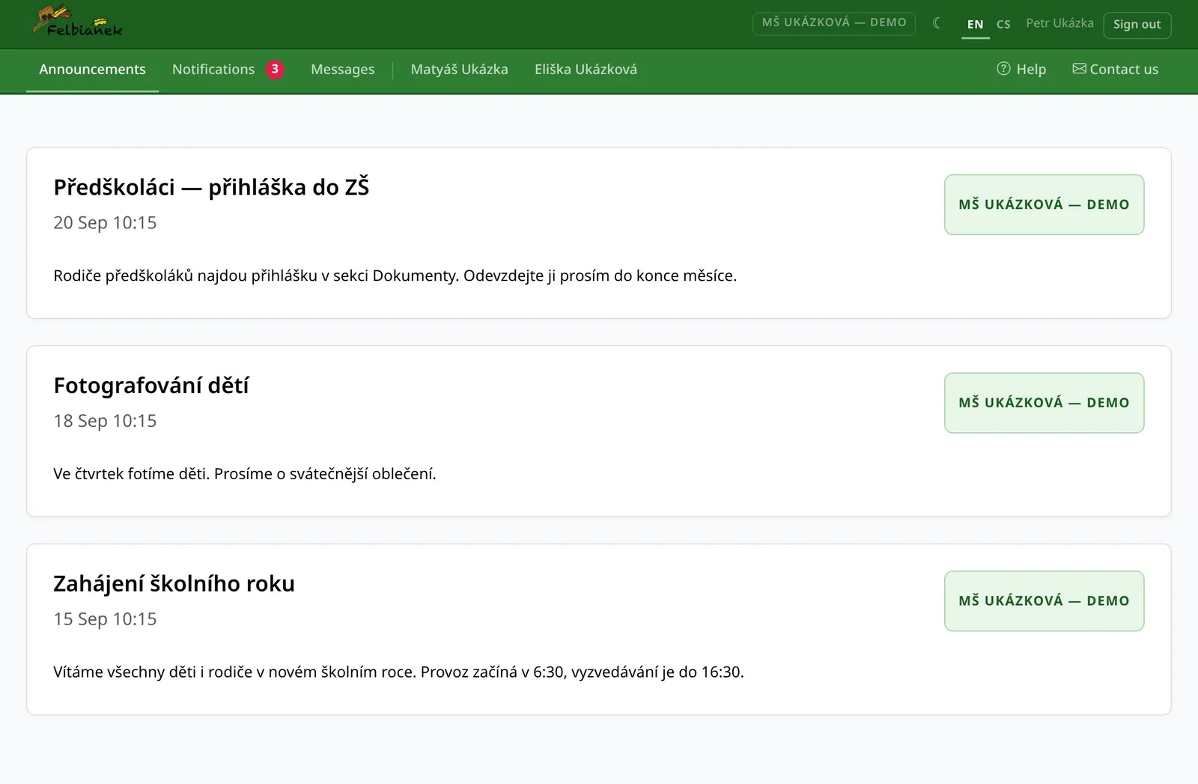The width and height of the screenshot is (1198, 784).
Task: Open the Announcements tab
Action: pyautogui.click(x=92, y=70)
